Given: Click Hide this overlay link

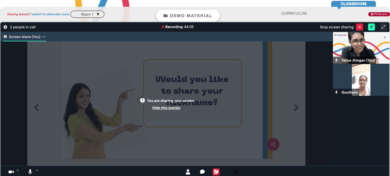Looking at the screenshot, I should (167, 108).
